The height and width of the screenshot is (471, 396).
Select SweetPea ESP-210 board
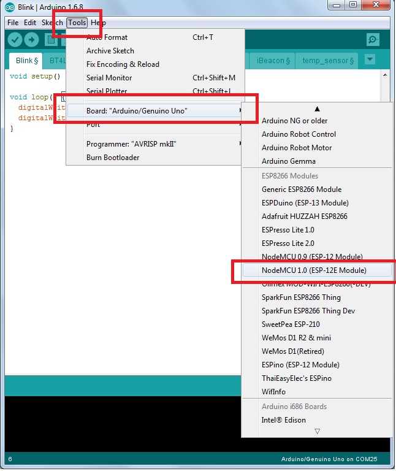pos(317,324)
